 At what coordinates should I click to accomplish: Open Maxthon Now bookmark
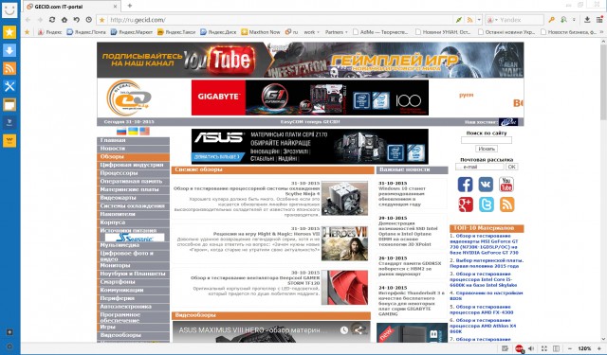coord(261,32)
